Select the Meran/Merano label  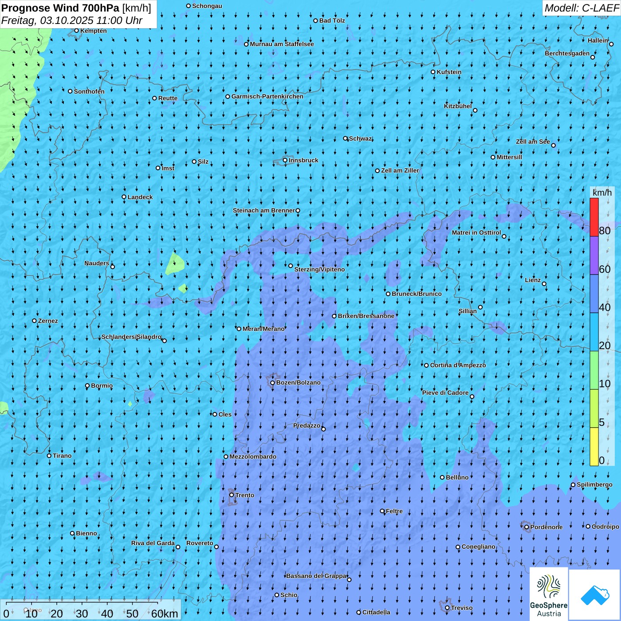(x=263, y=329)
